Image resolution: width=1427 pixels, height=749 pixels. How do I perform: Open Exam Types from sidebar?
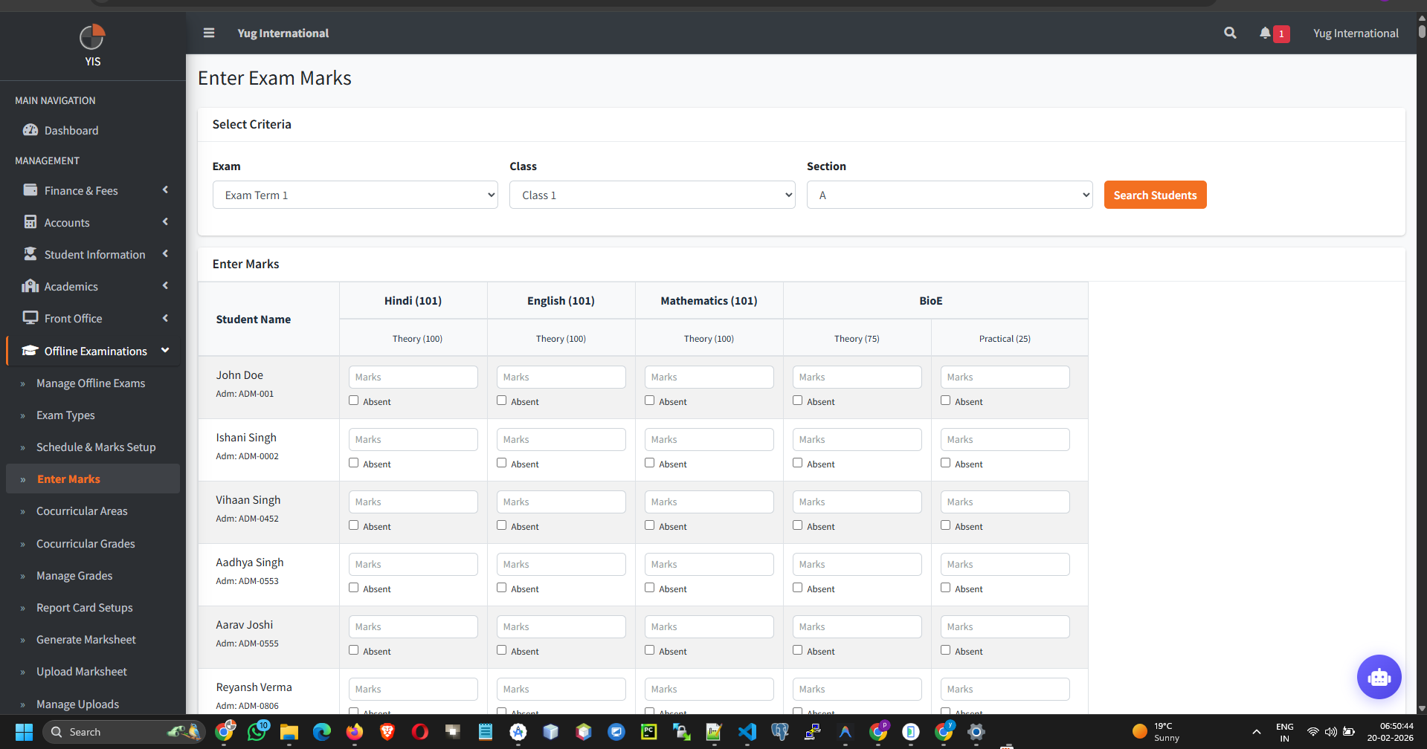click(x=66, y=415)
